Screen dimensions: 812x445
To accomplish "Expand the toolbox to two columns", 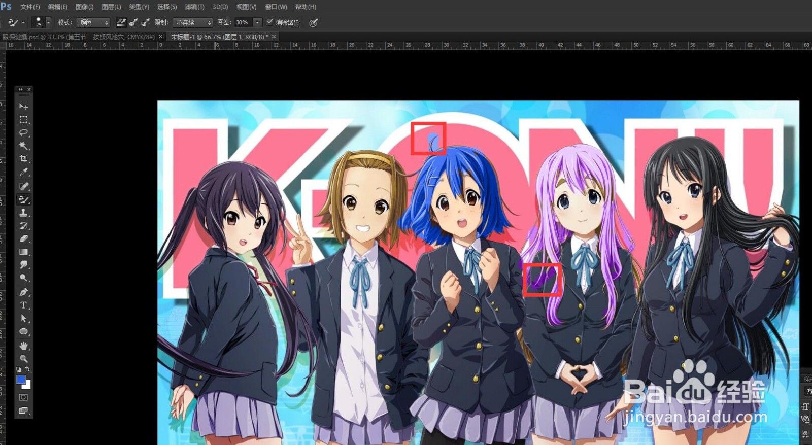I will (20, 89).
